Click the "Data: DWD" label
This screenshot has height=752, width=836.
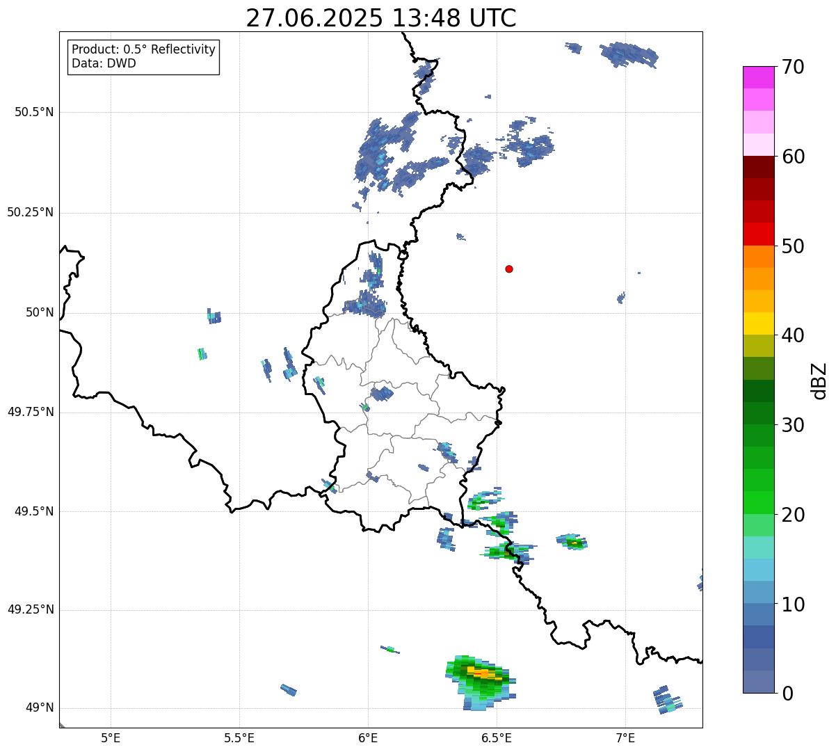[x=104, y=63]
